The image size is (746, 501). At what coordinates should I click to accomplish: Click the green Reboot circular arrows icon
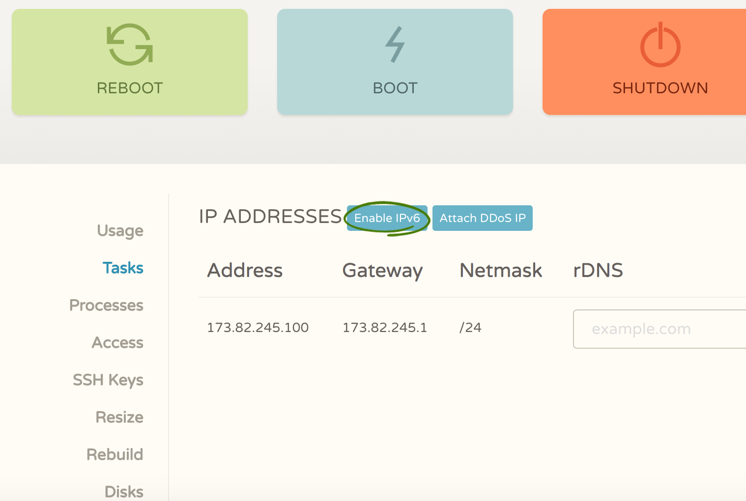tap(130, 45)
